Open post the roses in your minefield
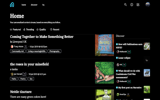This screenshot has height=100, width=160. 29,64
